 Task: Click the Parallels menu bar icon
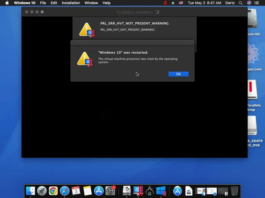(165, 3)
